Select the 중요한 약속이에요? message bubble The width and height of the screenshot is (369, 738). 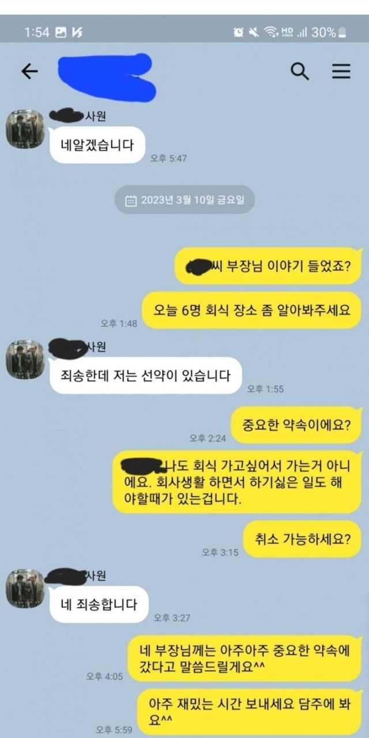pos(296,425)
